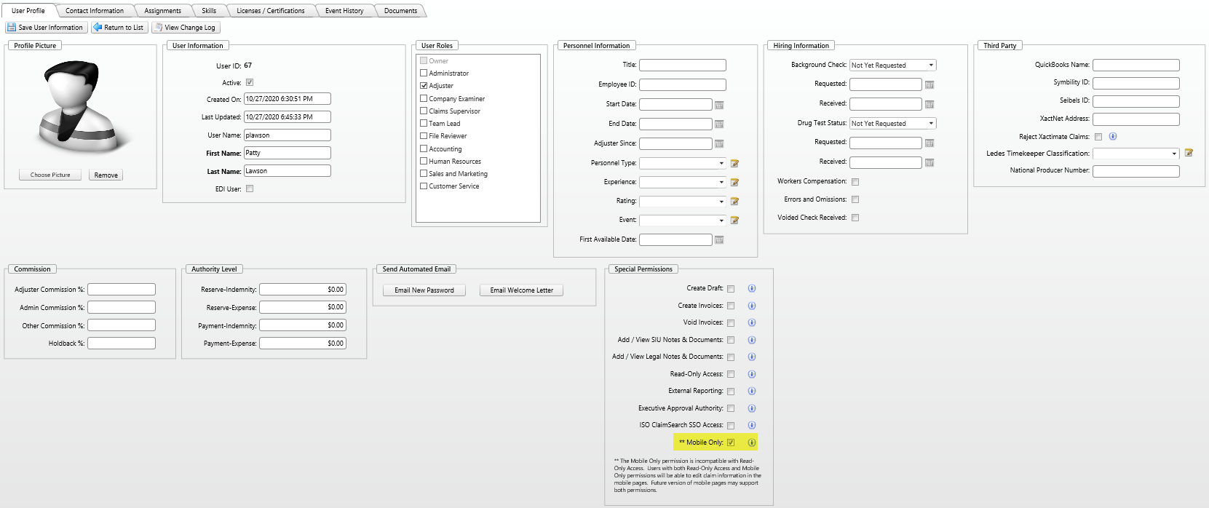The image size is (1209, 508).
Task: Show info for Void Invoices permission
Action: click(752, 322)
